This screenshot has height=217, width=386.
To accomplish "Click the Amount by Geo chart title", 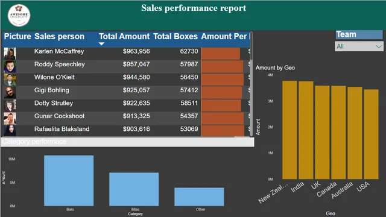I will (275, 68).
